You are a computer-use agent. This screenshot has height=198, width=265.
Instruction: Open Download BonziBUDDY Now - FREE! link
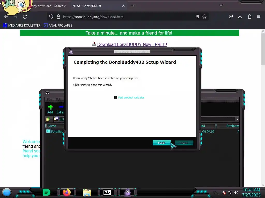coord(132,44)
